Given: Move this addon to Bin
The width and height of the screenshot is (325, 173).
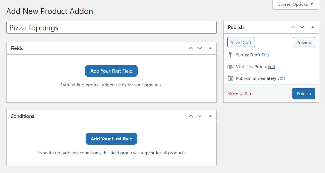Looking at the screenshot, I should [239, 93].
